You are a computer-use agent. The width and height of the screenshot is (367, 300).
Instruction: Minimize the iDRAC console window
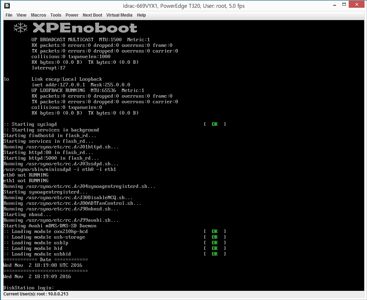pos(335,5)
